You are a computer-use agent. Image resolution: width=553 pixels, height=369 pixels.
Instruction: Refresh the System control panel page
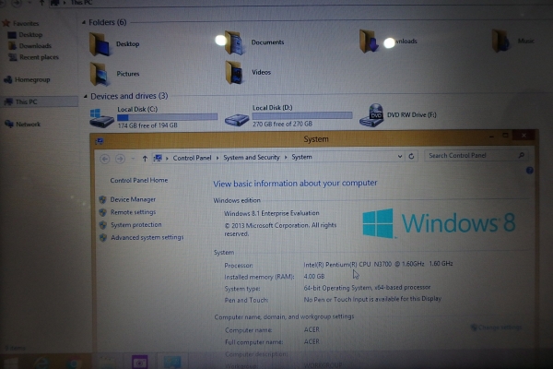[411, 156]
